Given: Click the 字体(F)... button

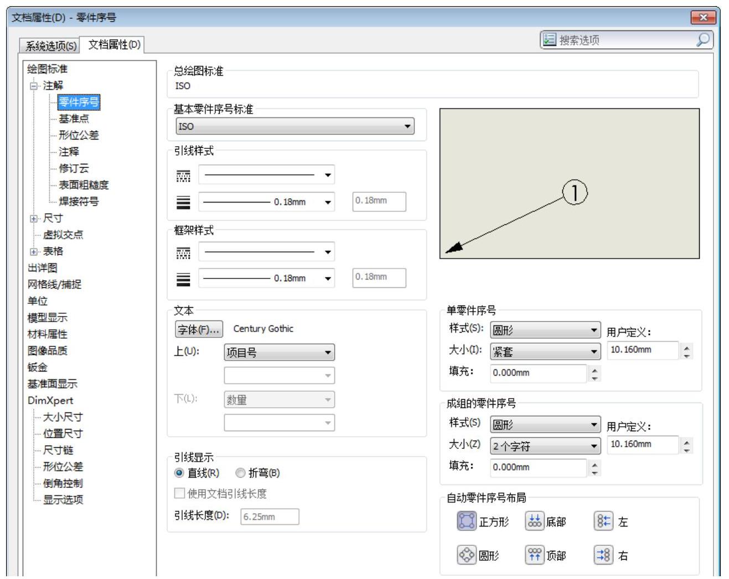Looking at the screenshot, I should click(x=199, y=329).
